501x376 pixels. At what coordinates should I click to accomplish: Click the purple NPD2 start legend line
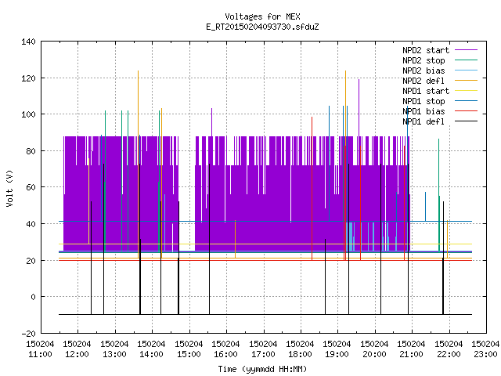click(466, 50)
